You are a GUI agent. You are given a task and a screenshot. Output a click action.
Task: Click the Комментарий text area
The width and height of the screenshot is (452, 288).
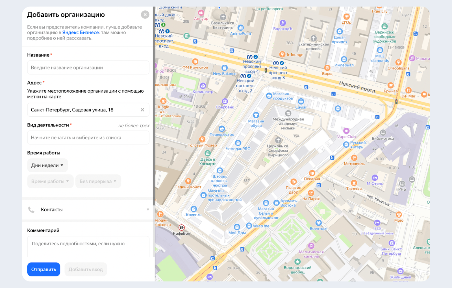pos(88,246)
